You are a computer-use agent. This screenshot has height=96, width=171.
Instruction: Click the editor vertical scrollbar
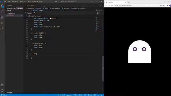[x=103, y=68]
